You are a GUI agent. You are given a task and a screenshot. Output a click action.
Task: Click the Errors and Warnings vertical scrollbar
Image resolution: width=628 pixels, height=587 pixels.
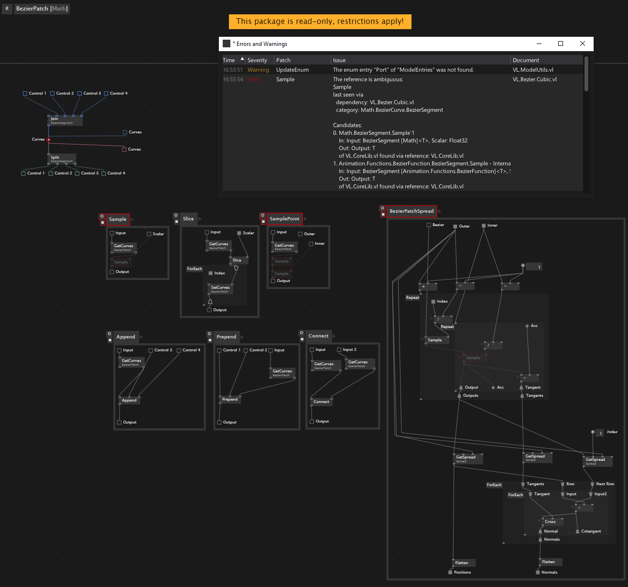[586, 123]
